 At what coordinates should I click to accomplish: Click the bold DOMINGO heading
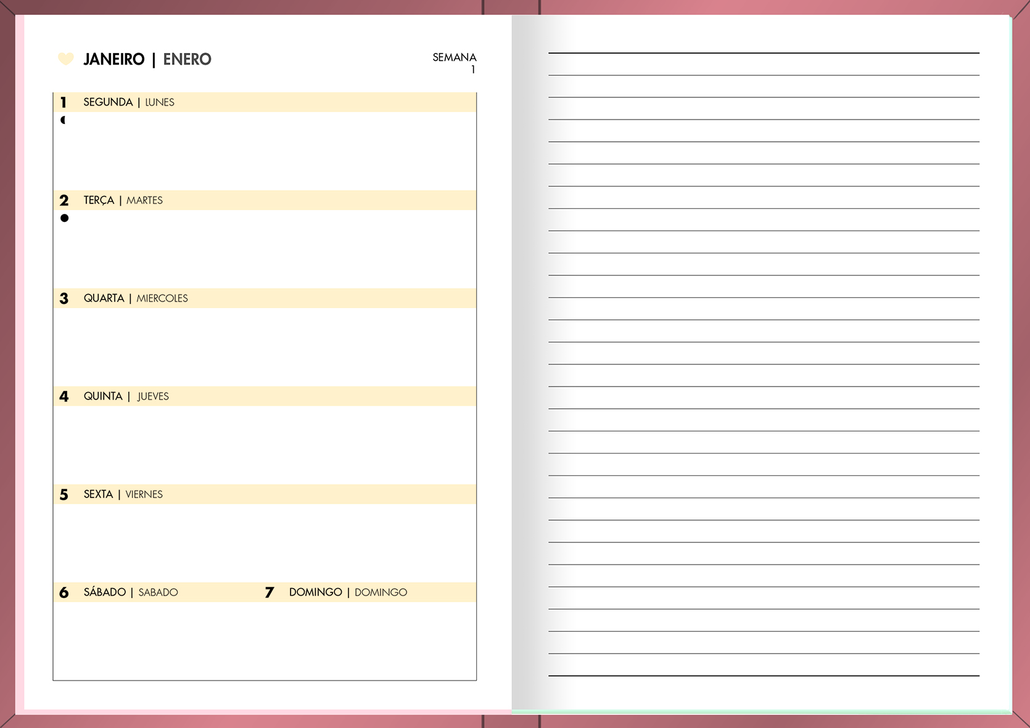(x=315, y=592)
